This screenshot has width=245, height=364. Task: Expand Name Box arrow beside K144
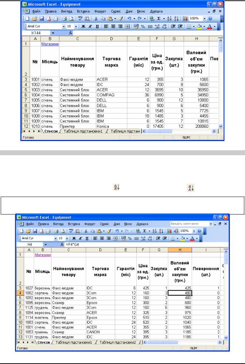point(53,33)
